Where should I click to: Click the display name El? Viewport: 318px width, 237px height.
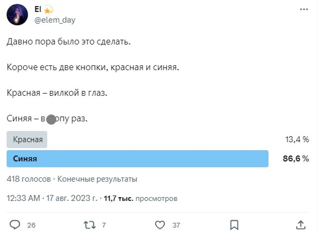38,10
